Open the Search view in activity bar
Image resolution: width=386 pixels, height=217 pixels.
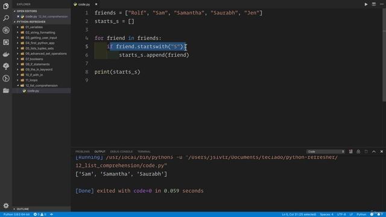coord(5,18)
